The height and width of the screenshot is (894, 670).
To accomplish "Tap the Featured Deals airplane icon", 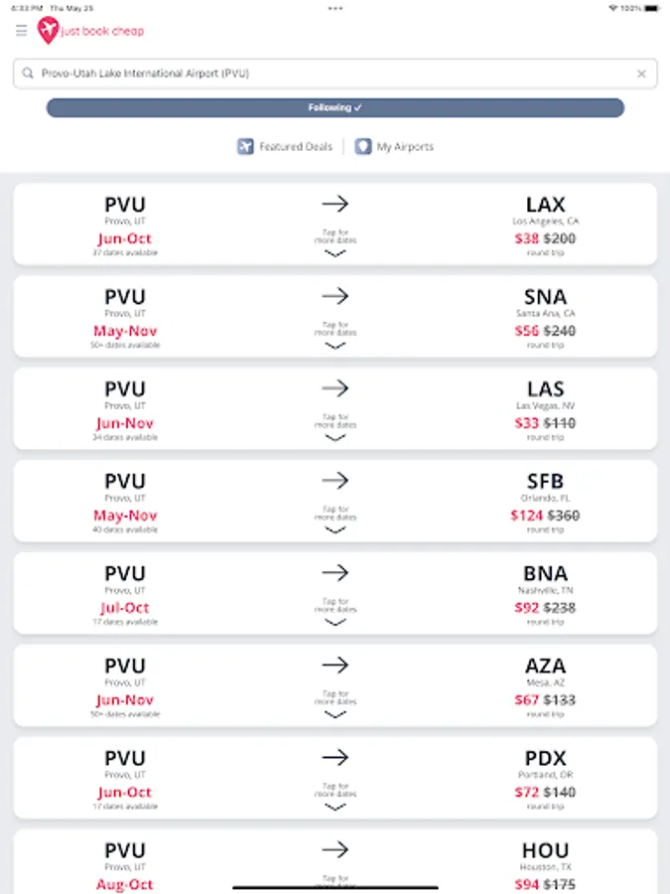I will 246,147.
